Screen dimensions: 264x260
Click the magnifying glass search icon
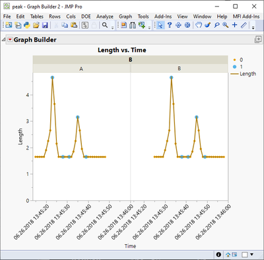[x=105, y=25]
